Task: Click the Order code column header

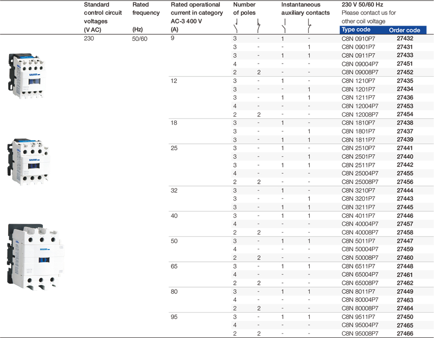Action: tap(405, 30)
